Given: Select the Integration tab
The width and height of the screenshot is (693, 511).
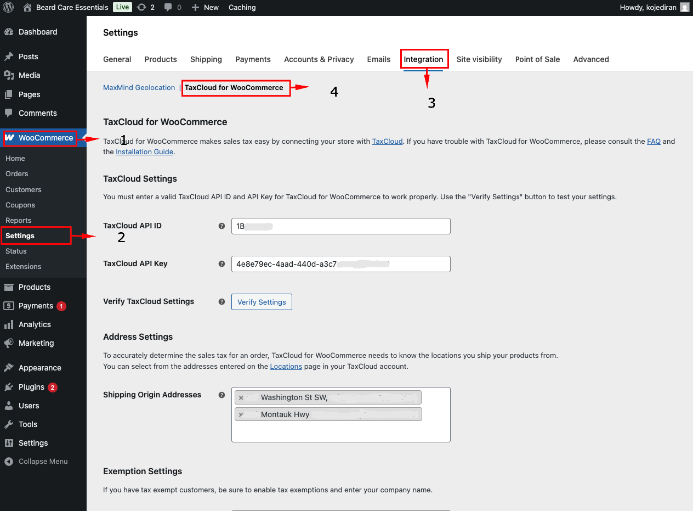Looking at the screenshot, I should pos(423,59).
